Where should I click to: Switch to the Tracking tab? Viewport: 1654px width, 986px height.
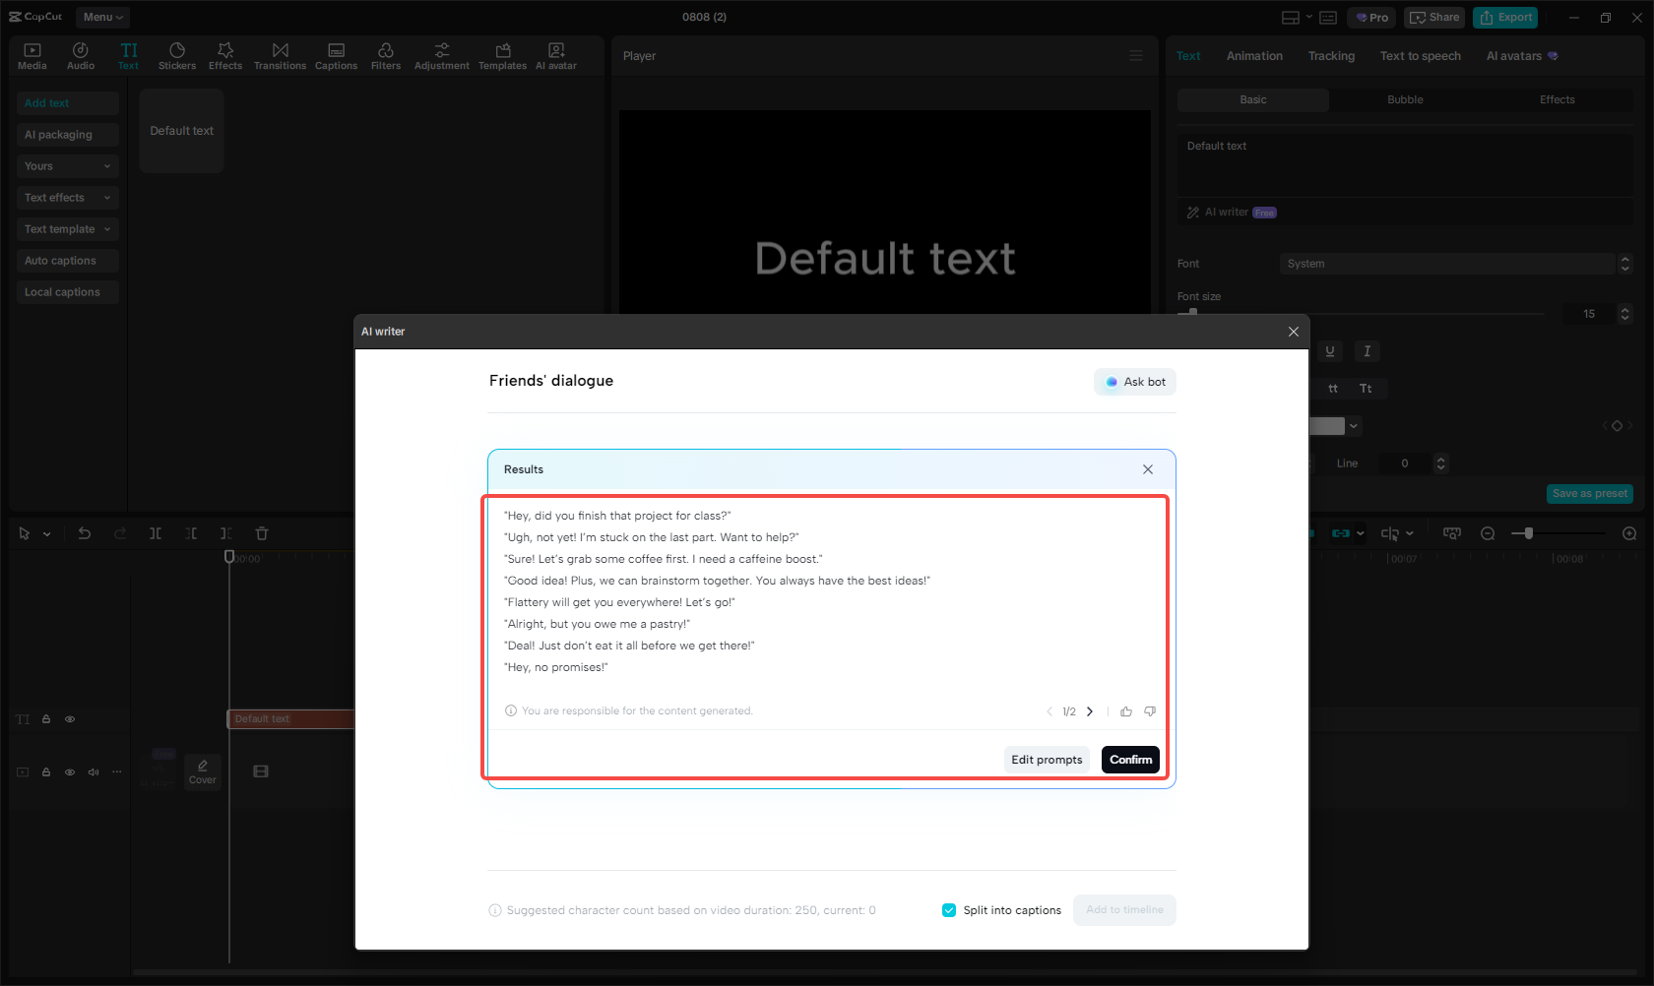point(1331,56)
